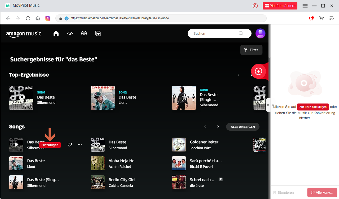
Task: Reload the Amazon Music page
Action: [x=28, y=18]
